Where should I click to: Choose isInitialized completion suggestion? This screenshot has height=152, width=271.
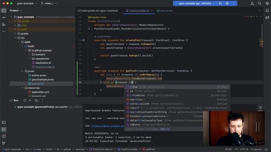click(x=177, y=104)
